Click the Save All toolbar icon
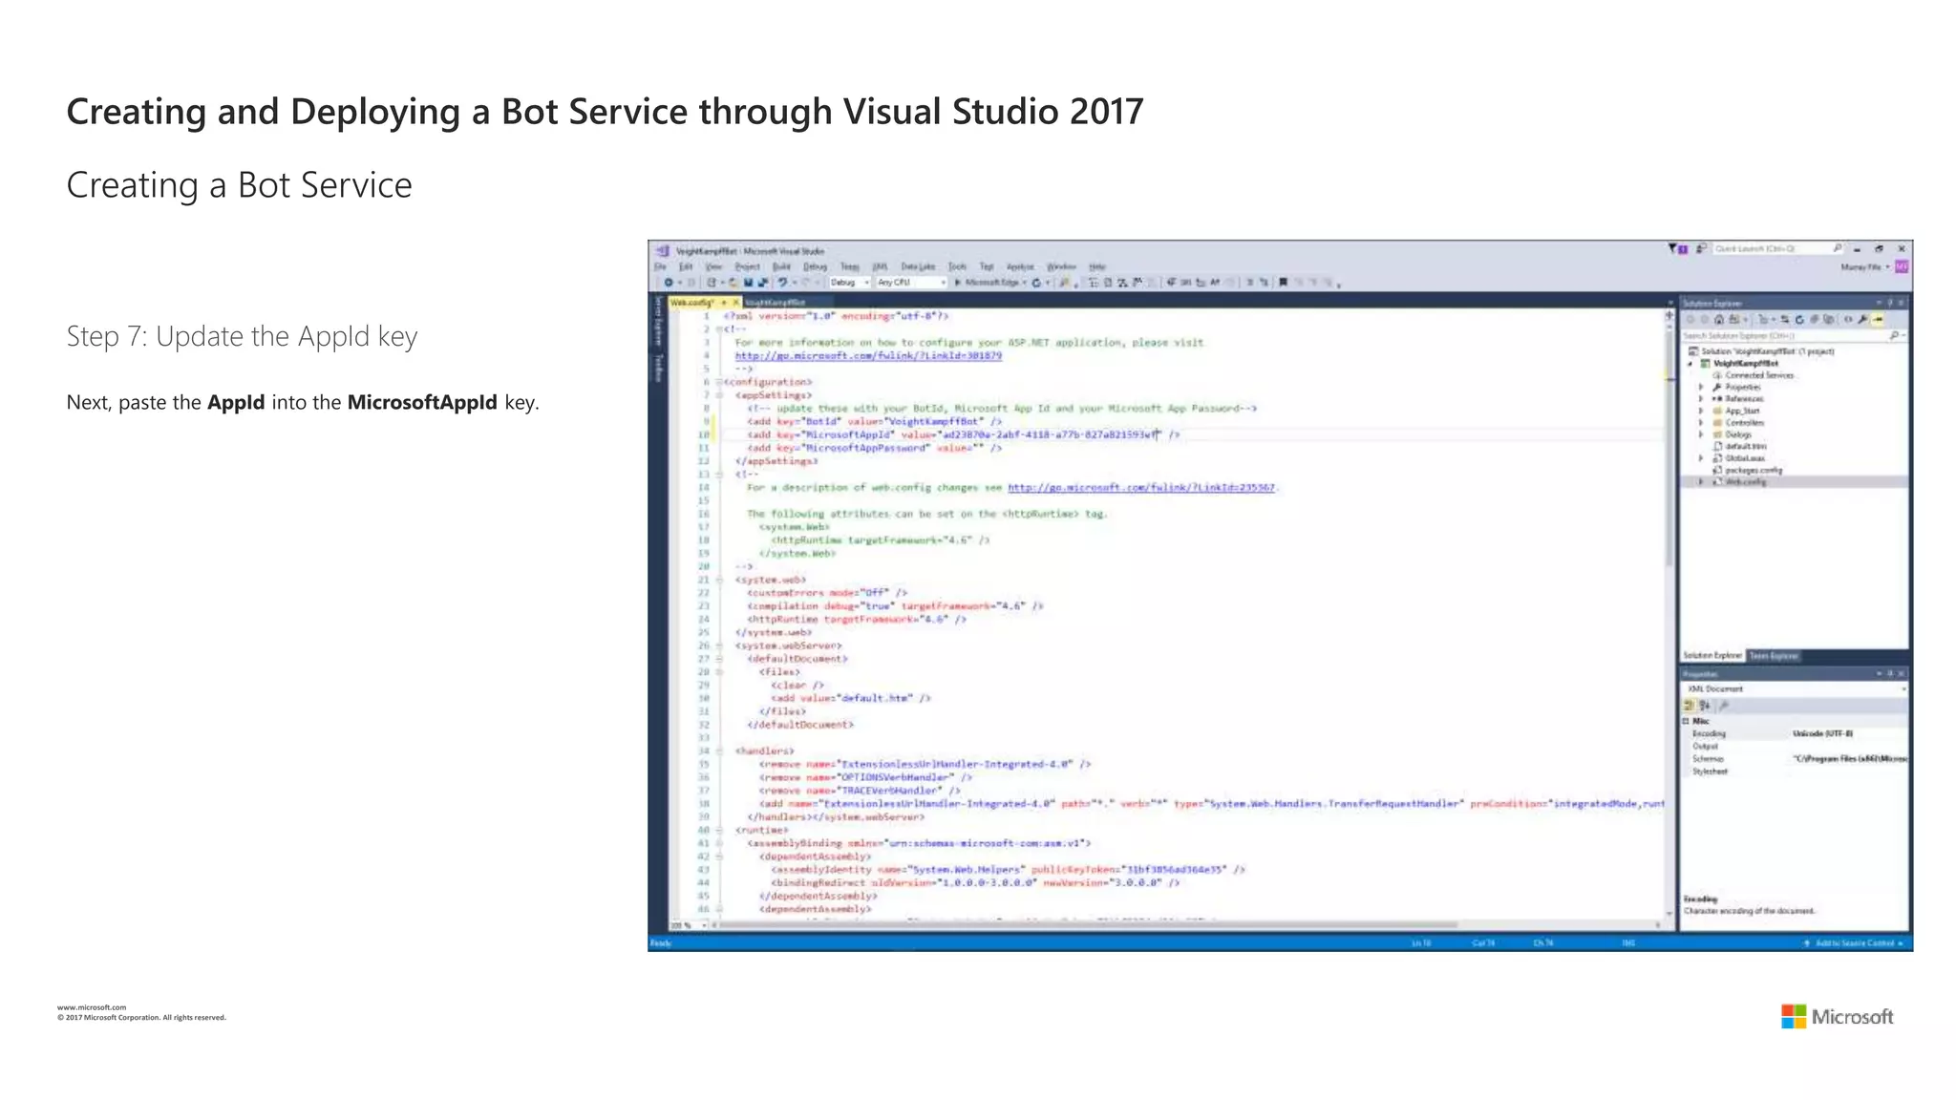1956x1100 pixels. tap(763, 283)
